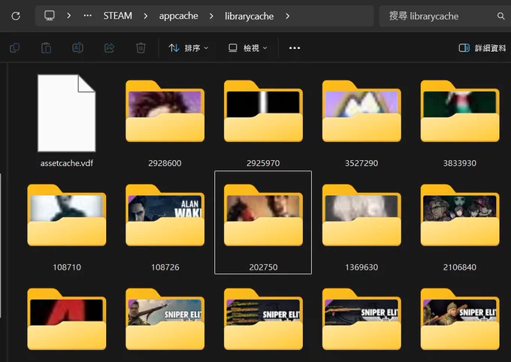Click the magnifier search icon
The image size is (511, 362).
(501, 16)
